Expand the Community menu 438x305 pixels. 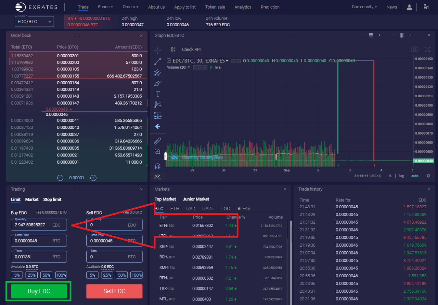tap(364, 7)
